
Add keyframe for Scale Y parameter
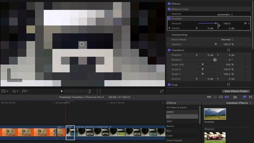click(246, 74)
